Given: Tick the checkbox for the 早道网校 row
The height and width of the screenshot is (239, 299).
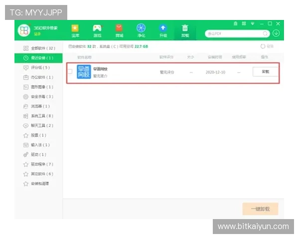Looking at the screenshot, I should coord(70,72).
